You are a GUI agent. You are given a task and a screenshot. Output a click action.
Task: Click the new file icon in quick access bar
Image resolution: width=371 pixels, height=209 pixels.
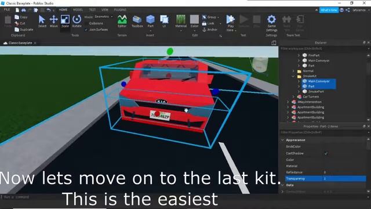[x=17, y=10]
